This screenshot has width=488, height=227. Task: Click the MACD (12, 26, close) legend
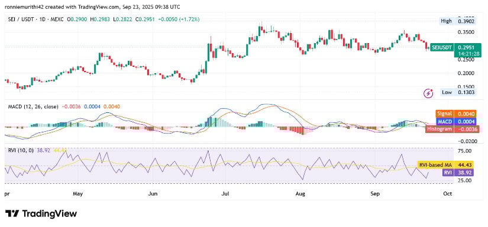pos(33,106)
